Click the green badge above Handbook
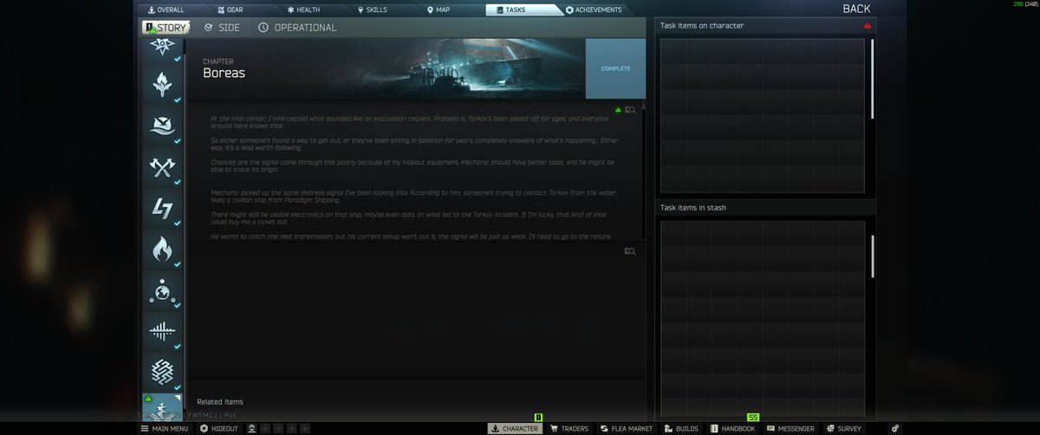The height and width of the screenshot is (435, 1040). coord(753,418)
